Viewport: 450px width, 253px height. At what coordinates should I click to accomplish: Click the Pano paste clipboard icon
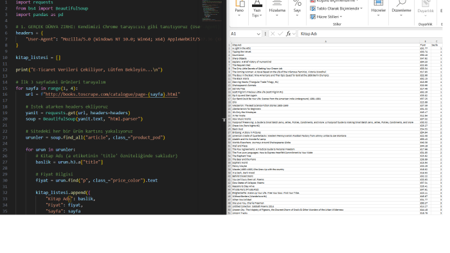[240, 3]
